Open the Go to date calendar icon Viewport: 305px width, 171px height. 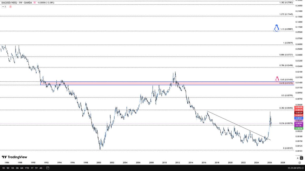pyautogui.click(x=48, y=168)
